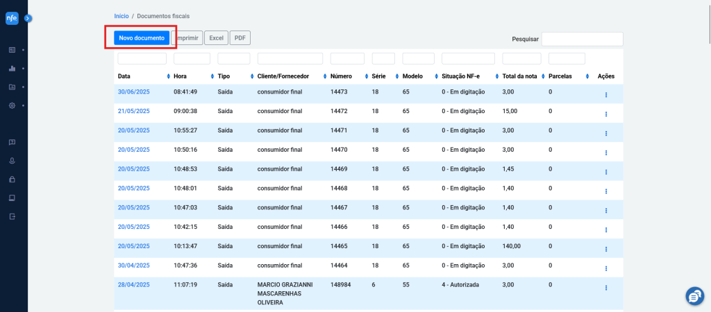The image size is (711, 312).
Task: Open actions menu for document 14466
Action: pos(605,230)
